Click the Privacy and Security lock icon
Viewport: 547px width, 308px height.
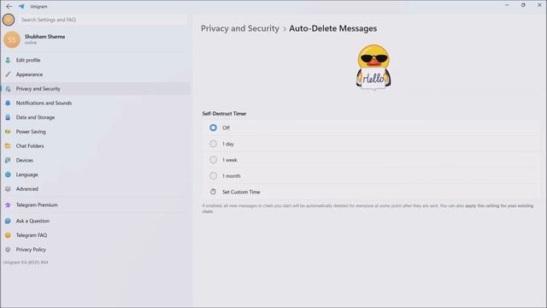(x=8, y=89)
